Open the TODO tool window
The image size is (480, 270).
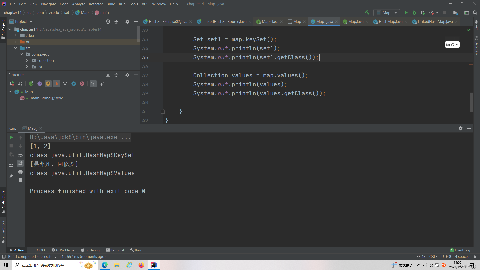38,250
